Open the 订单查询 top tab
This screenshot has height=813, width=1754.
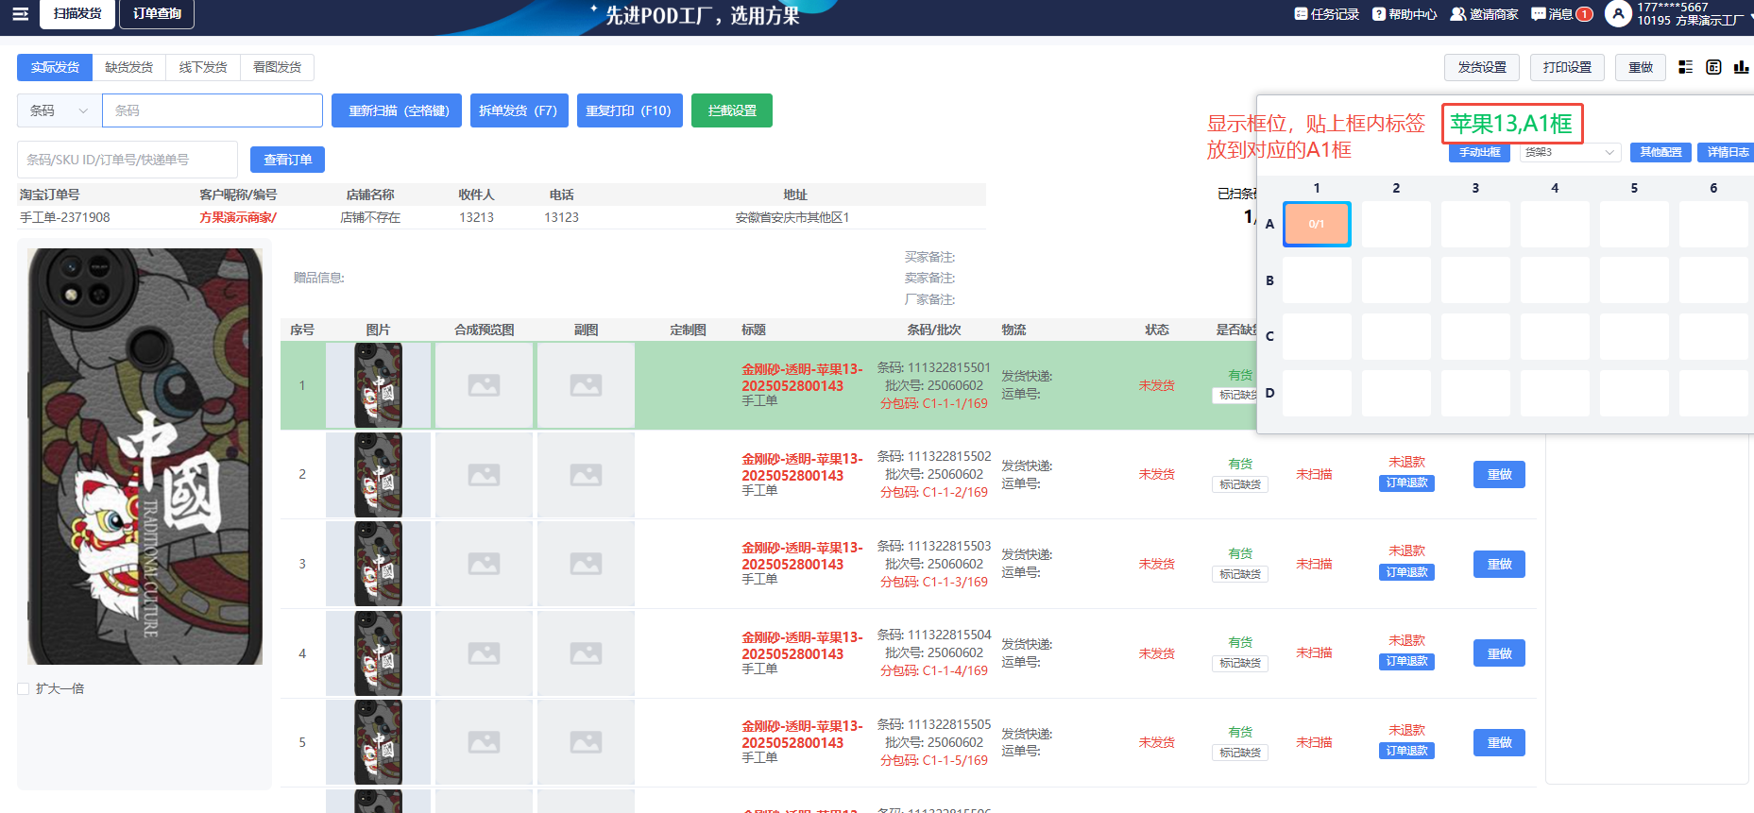pos(157,14)
